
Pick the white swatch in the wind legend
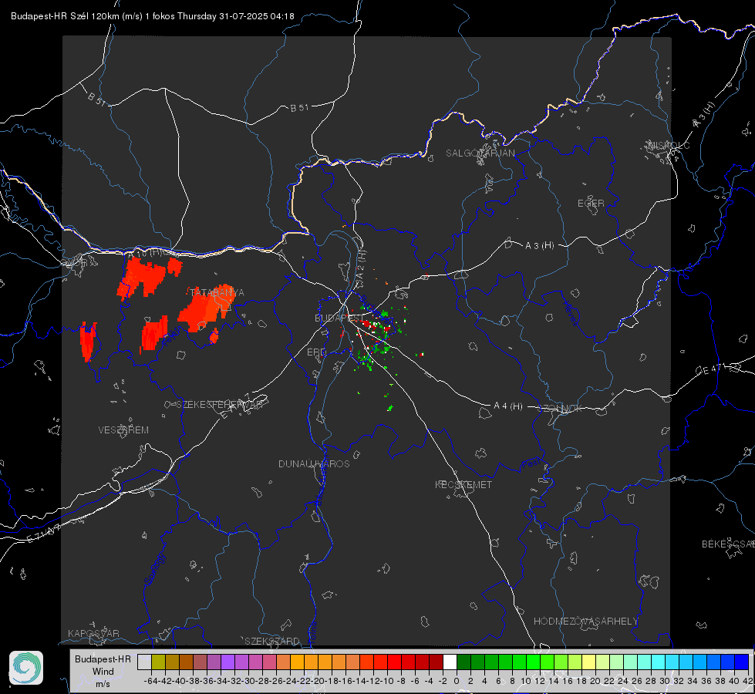pos(450,662)
